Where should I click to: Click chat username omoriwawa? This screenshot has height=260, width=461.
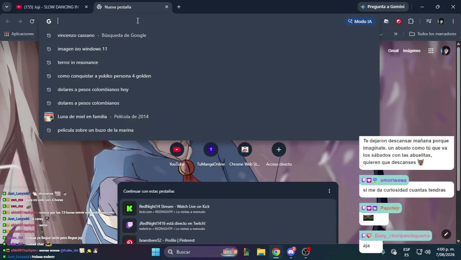(x=393, y=180)
